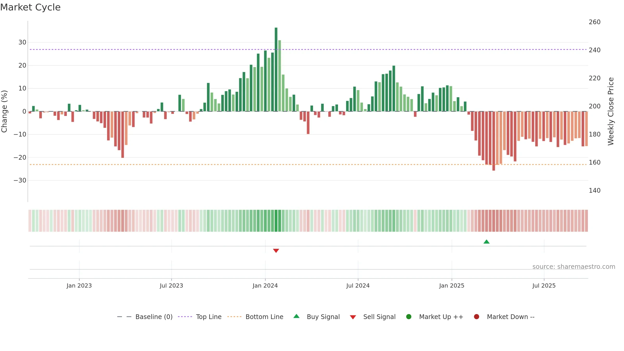This screenshot has height=351, width=624.
Task: Click the 200 tick on the right axis
Action: tap(595, 106)
